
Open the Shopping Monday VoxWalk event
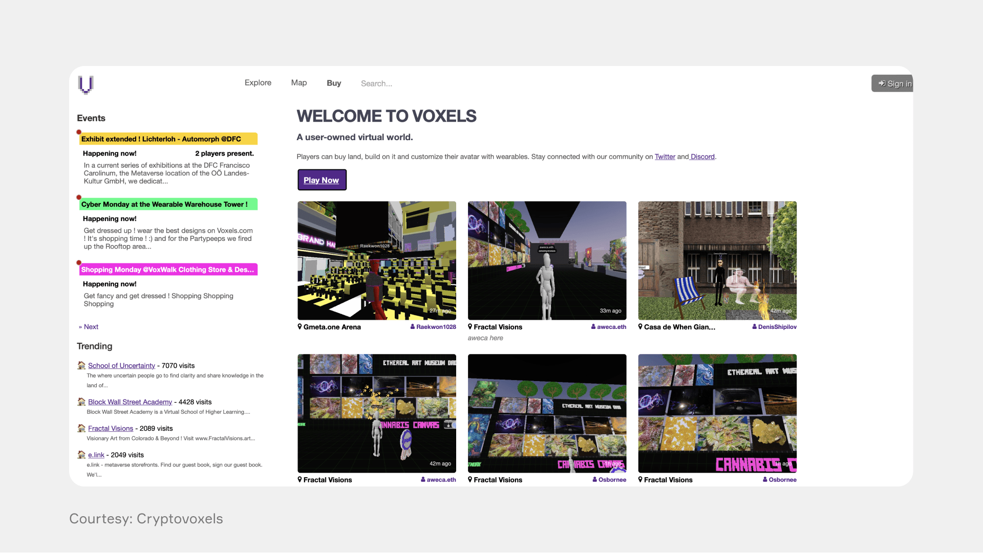pyautogui.click(x=168, y=270)
